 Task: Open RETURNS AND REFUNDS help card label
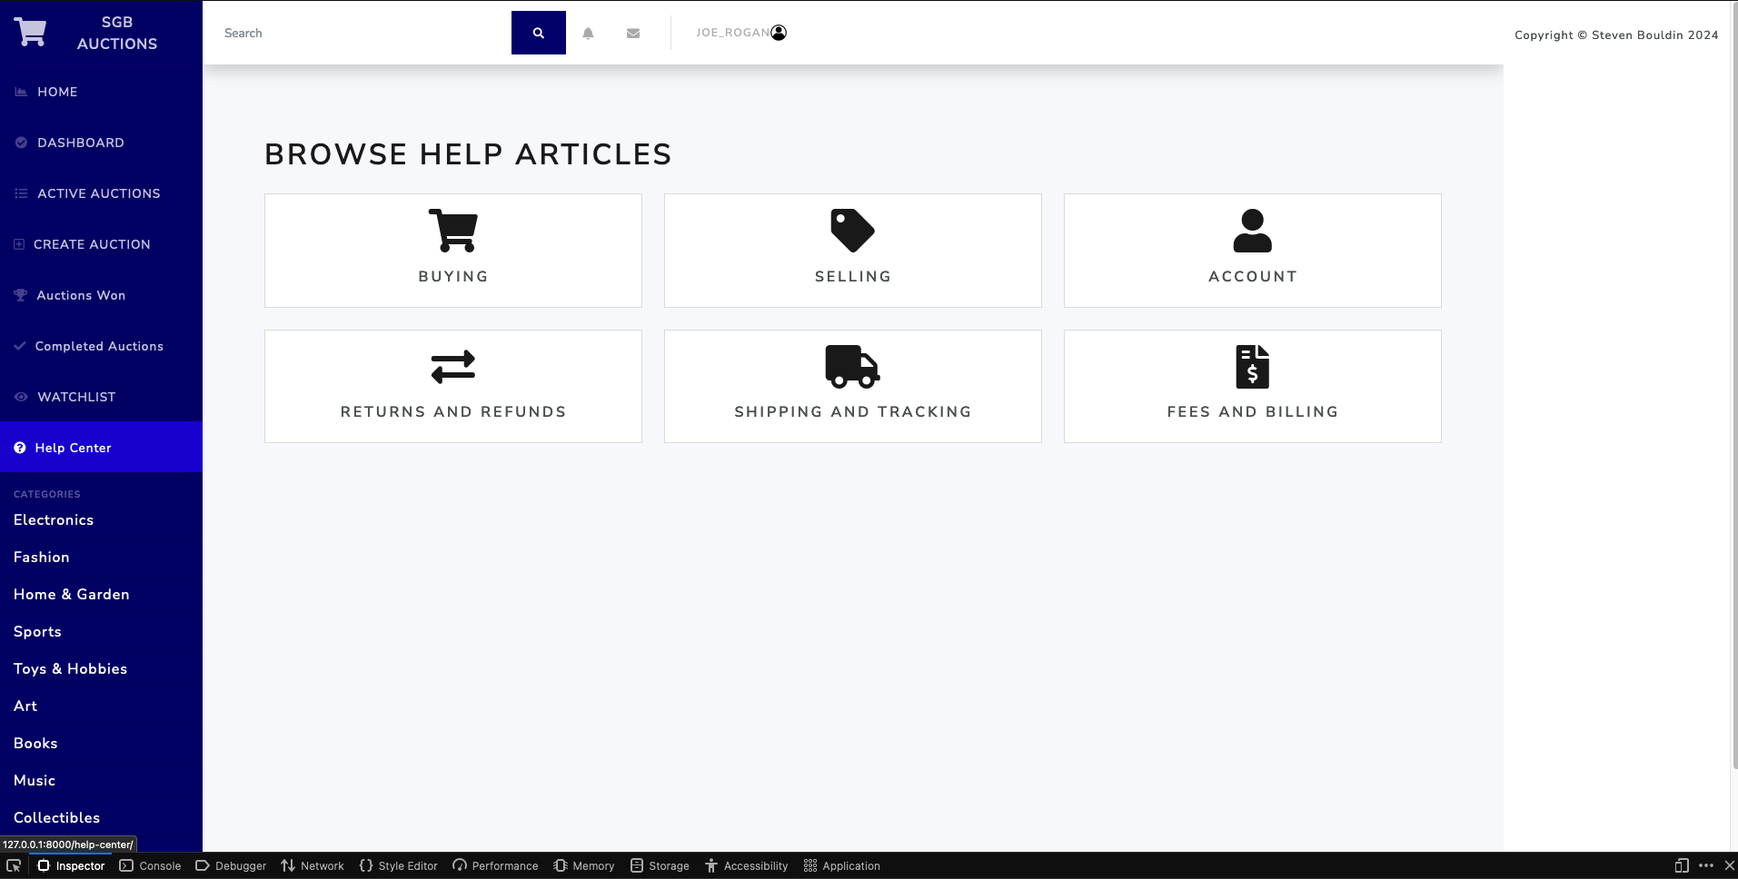pos(453,411)
